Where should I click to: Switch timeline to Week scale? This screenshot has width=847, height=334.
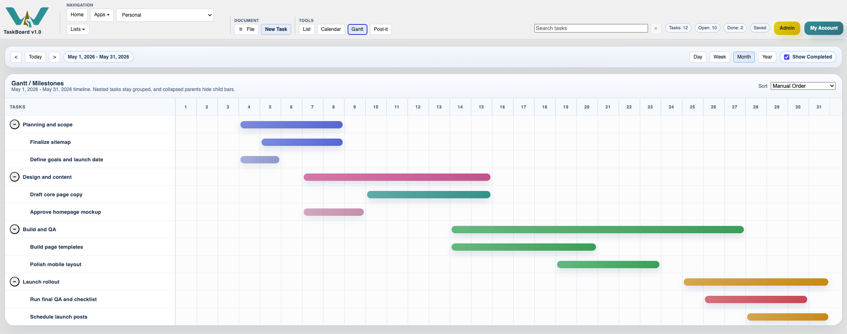click(x=720, y=57)
